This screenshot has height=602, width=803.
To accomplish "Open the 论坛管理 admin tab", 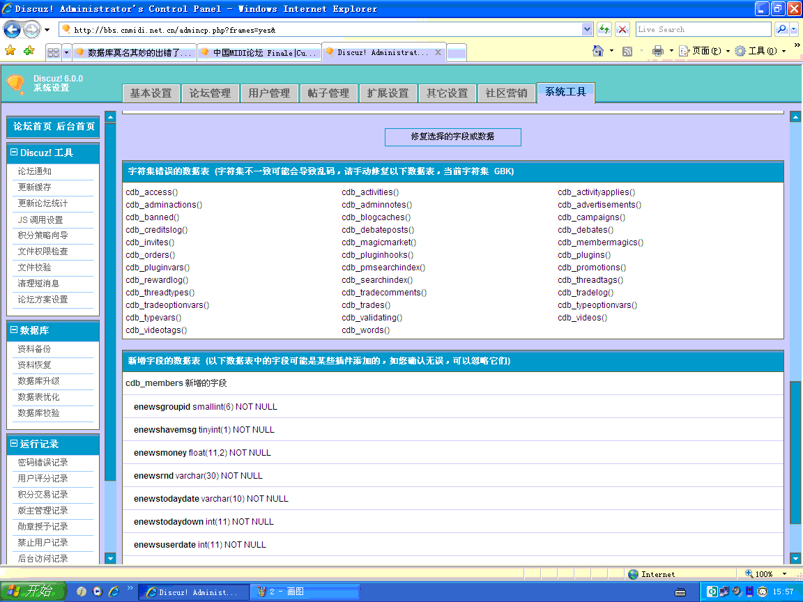I will coord(210,93).
